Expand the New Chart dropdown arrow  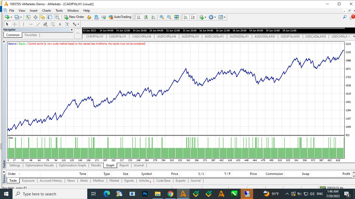pos(11,17)
